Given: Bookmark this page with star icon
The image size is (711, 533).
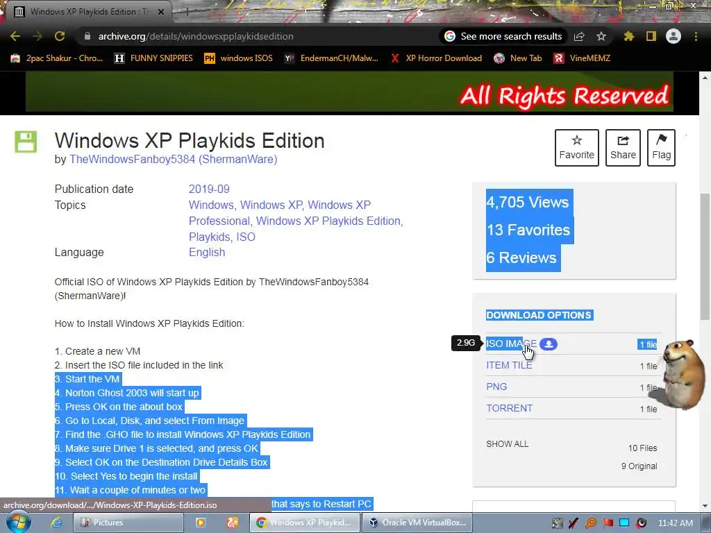Looking at the screenshot, I should 601,36.
